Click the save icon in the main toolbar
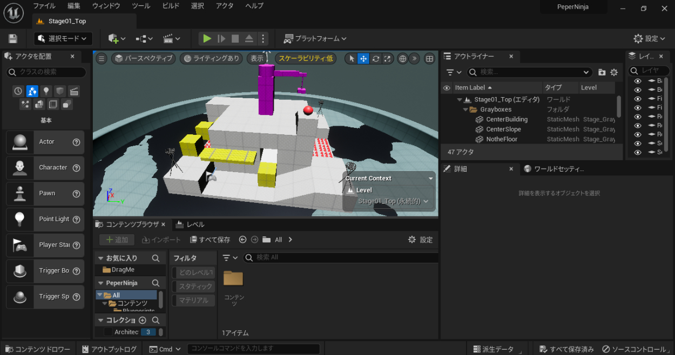 pos(13,39)
